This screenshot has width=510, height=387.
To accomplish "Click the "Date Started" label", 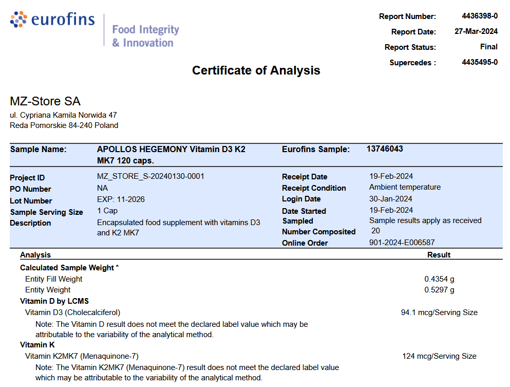I will point(304,211).
